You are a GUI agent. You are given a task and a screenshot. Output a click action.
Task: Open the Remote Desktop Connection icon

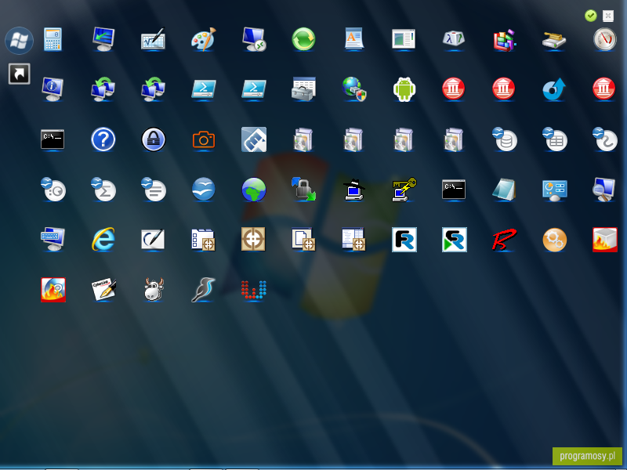click(x=253, y=39)
